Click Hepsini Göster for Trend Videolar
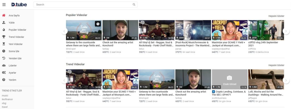Viewport: 291px width, 109px height. click(276, 65)
